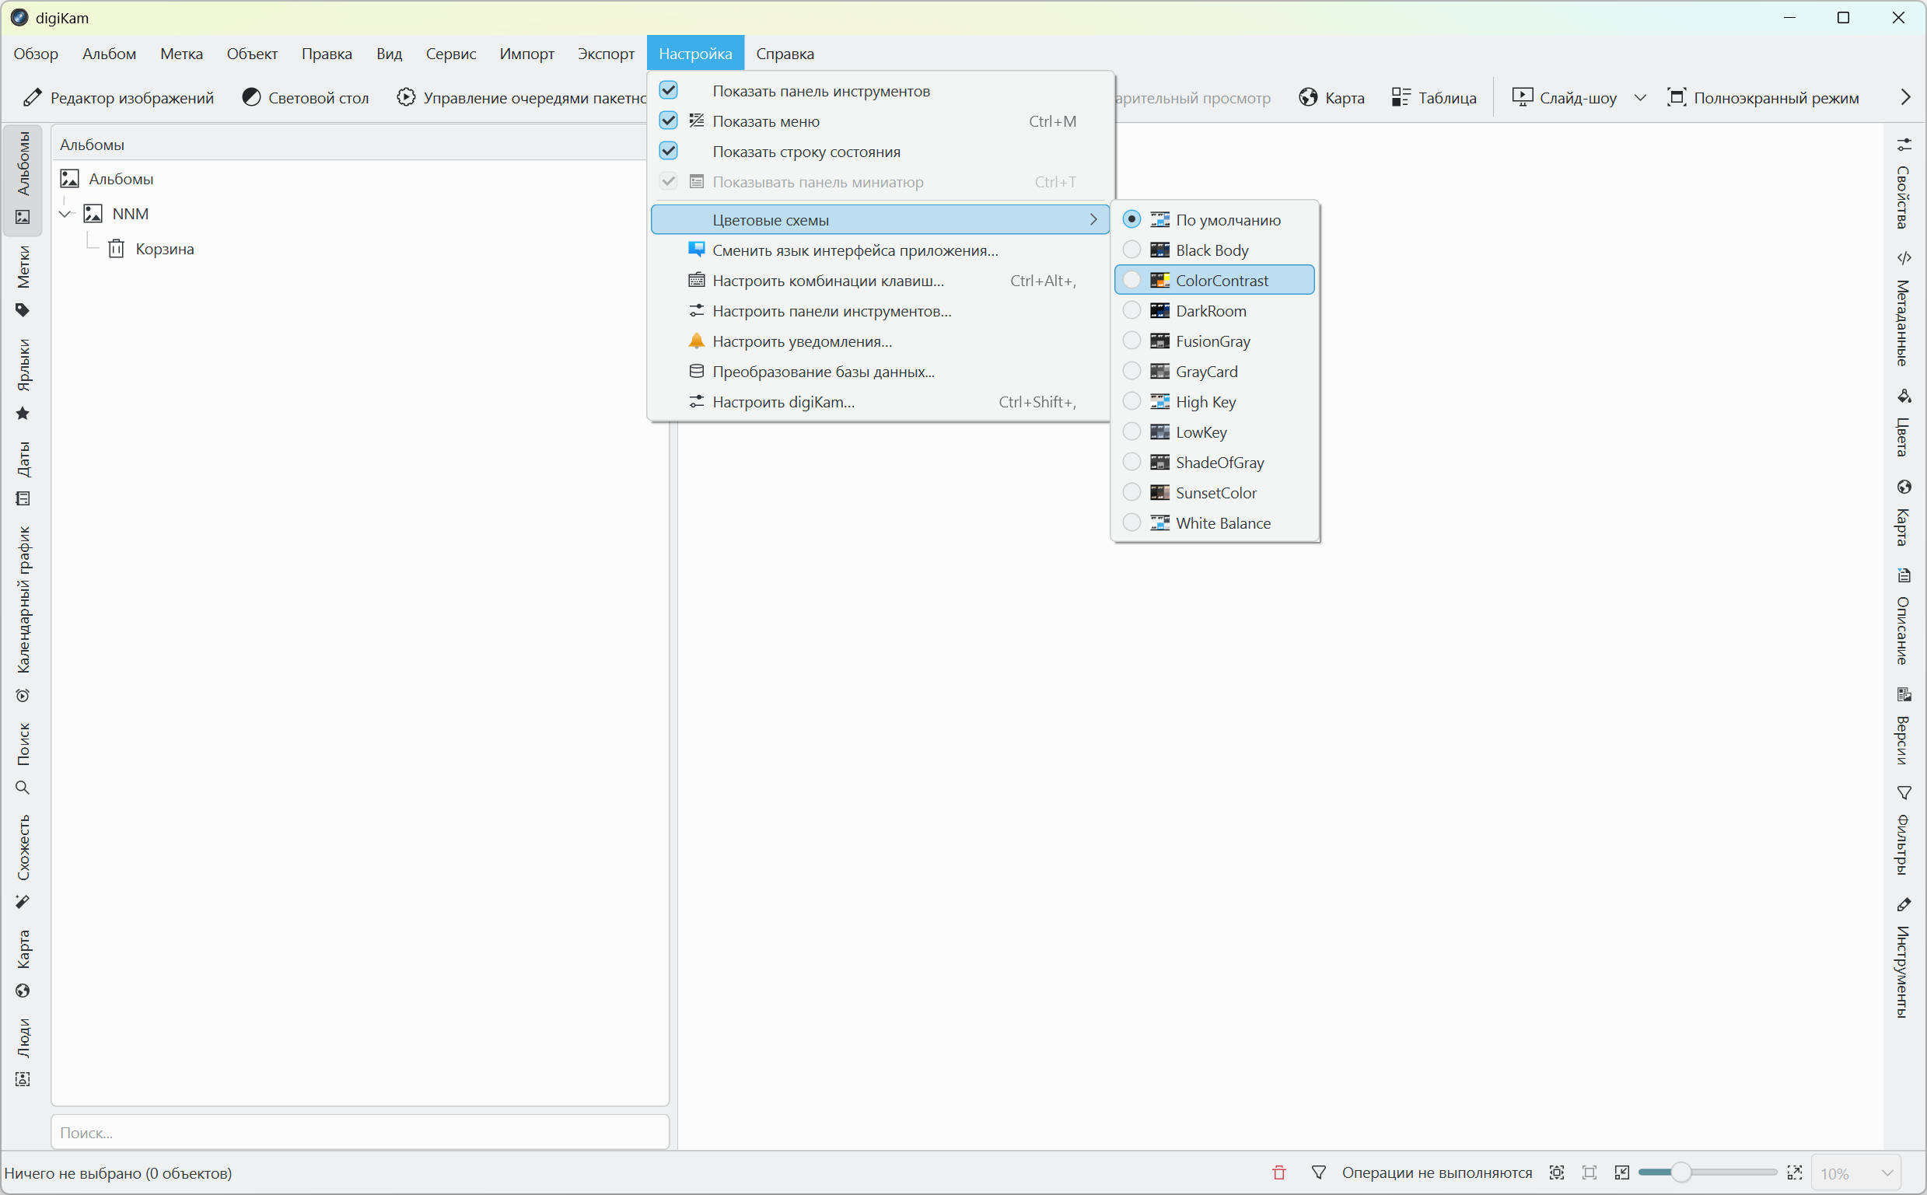Collapse the NNM album tree node
The image size is (1927, 1195).
coord(65,213)
